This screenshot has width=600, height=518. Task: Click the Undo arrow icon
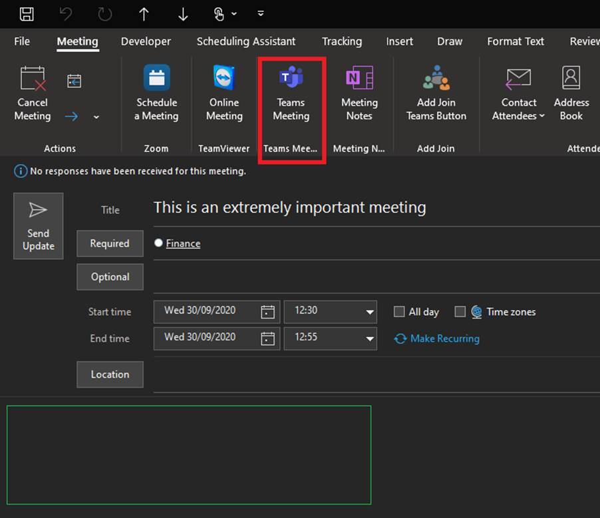66,14
